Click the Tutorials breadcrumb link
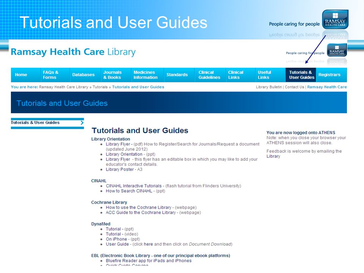364x273 pixels. point(100,87)
